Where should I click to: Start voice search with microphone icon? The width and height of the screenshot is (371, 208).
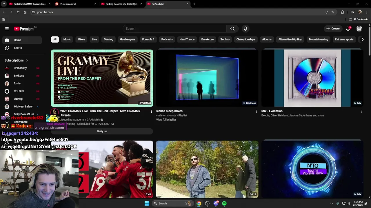(245, 29)
